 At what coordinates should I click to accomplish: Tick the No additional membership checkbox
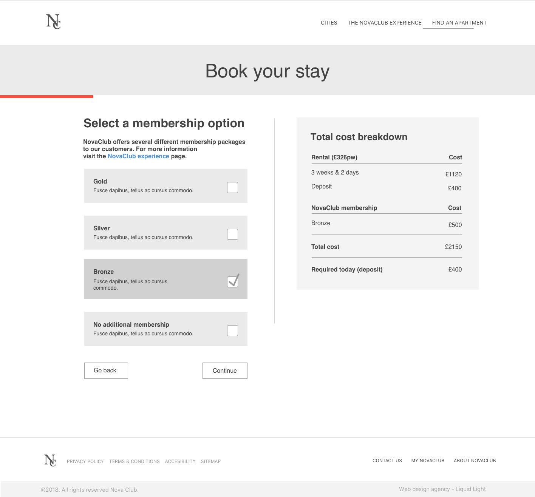pyautogui.click(x=232, y=330)
